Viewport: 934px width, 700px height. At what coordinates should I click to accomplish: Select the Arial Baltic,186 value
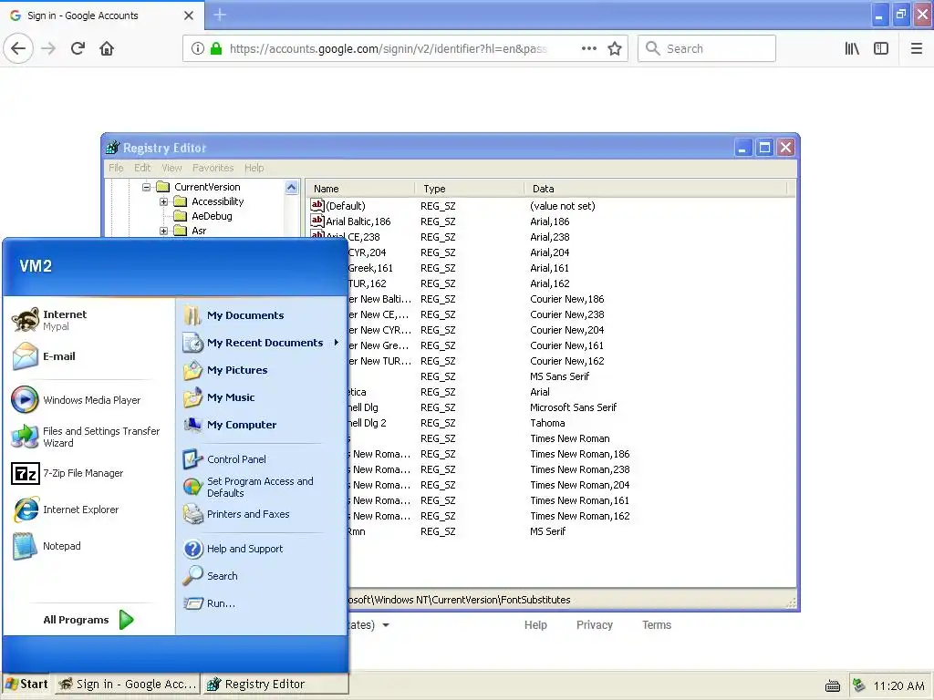[x=358, y=221]
